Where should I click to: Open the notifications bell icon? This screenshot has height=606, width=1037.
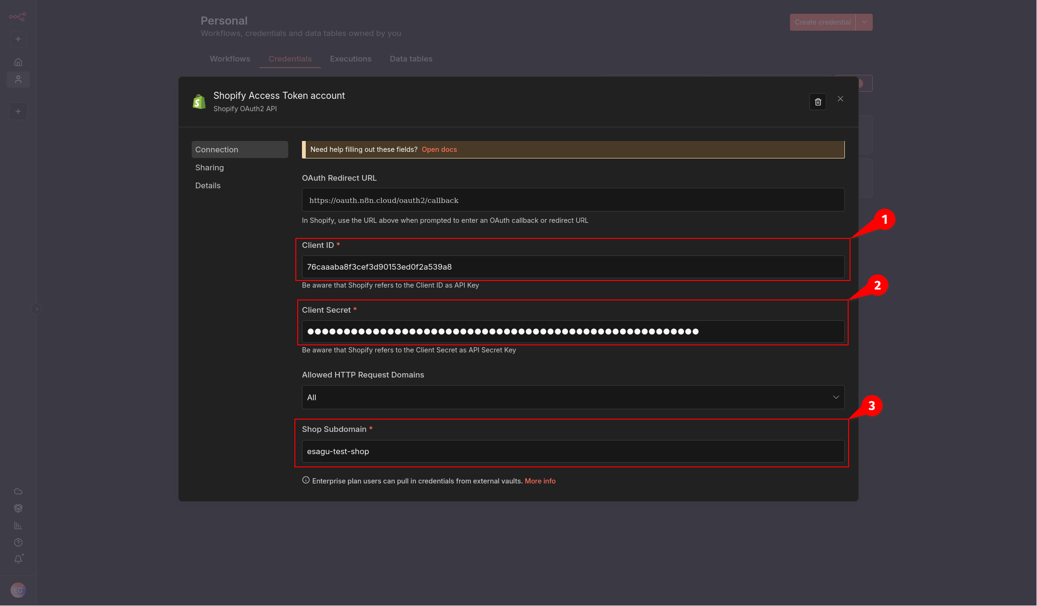(18, 559)
